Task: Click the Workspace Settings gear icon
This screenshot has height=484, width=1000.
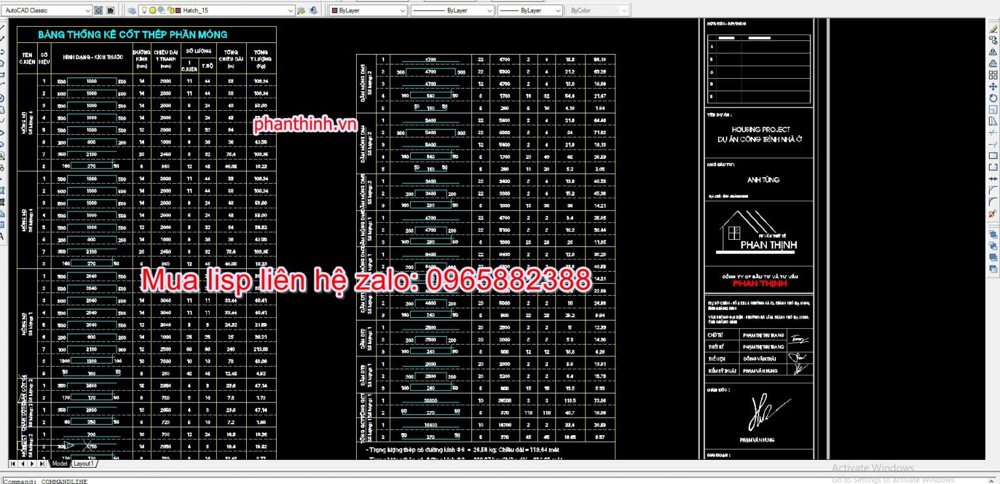Action: 98,10
